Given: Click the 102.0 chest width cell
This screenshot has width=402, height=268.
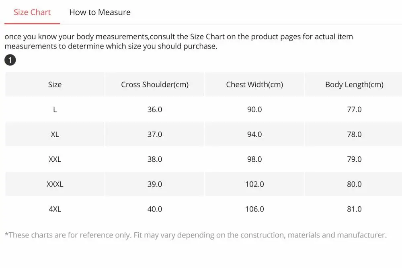Looking at the screenshot, I should [x=254, y=184].
